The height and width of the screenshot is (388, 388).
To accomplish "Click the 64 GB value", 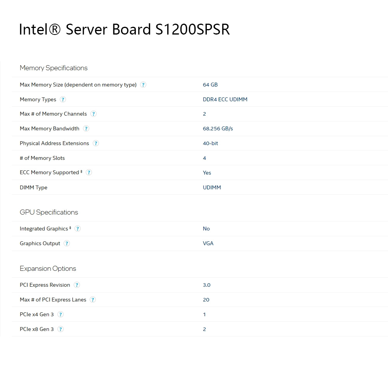I will click(210, 85).
